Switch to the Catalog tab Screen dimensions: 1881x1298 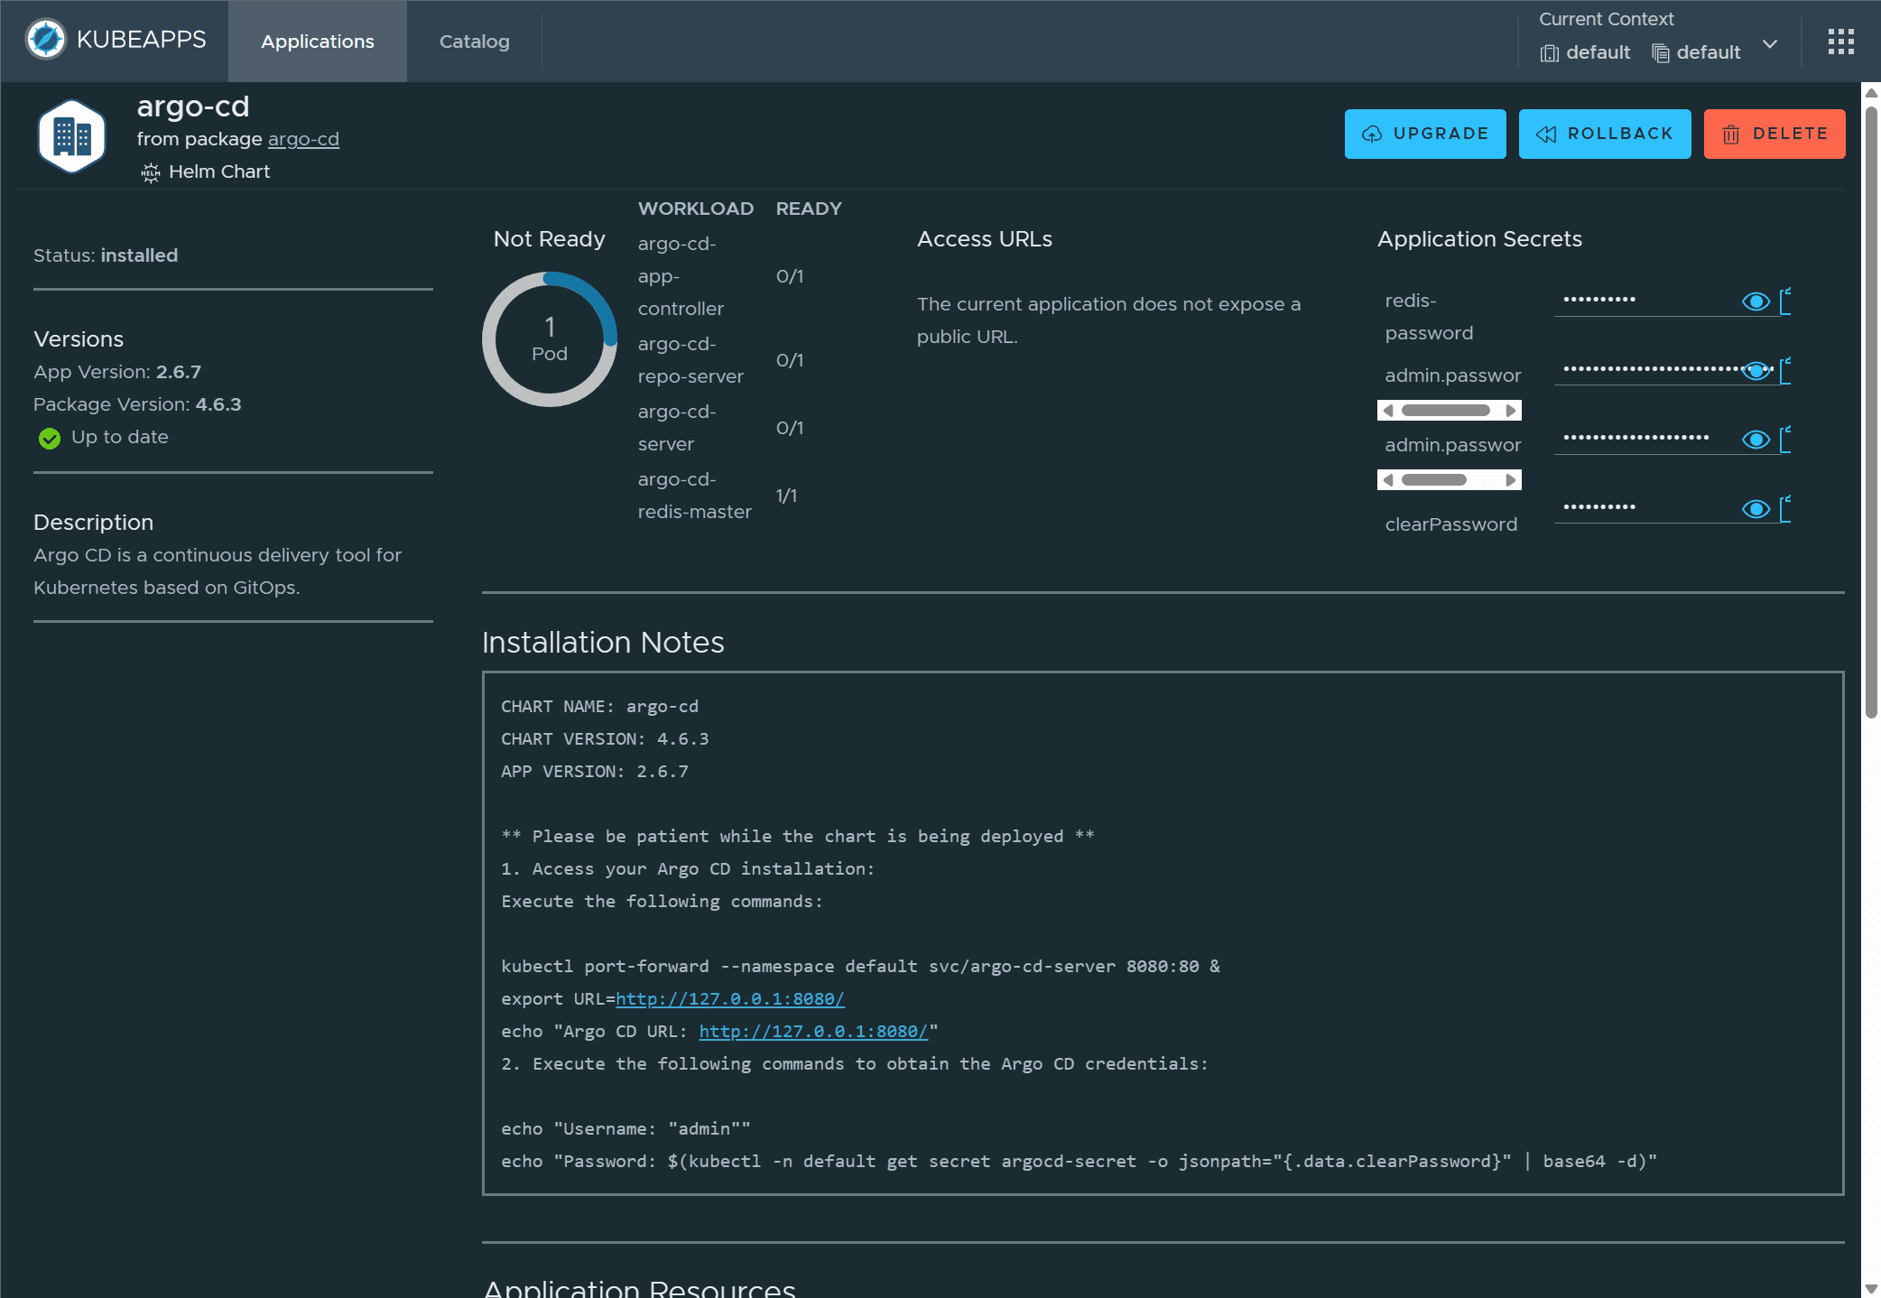474,42
